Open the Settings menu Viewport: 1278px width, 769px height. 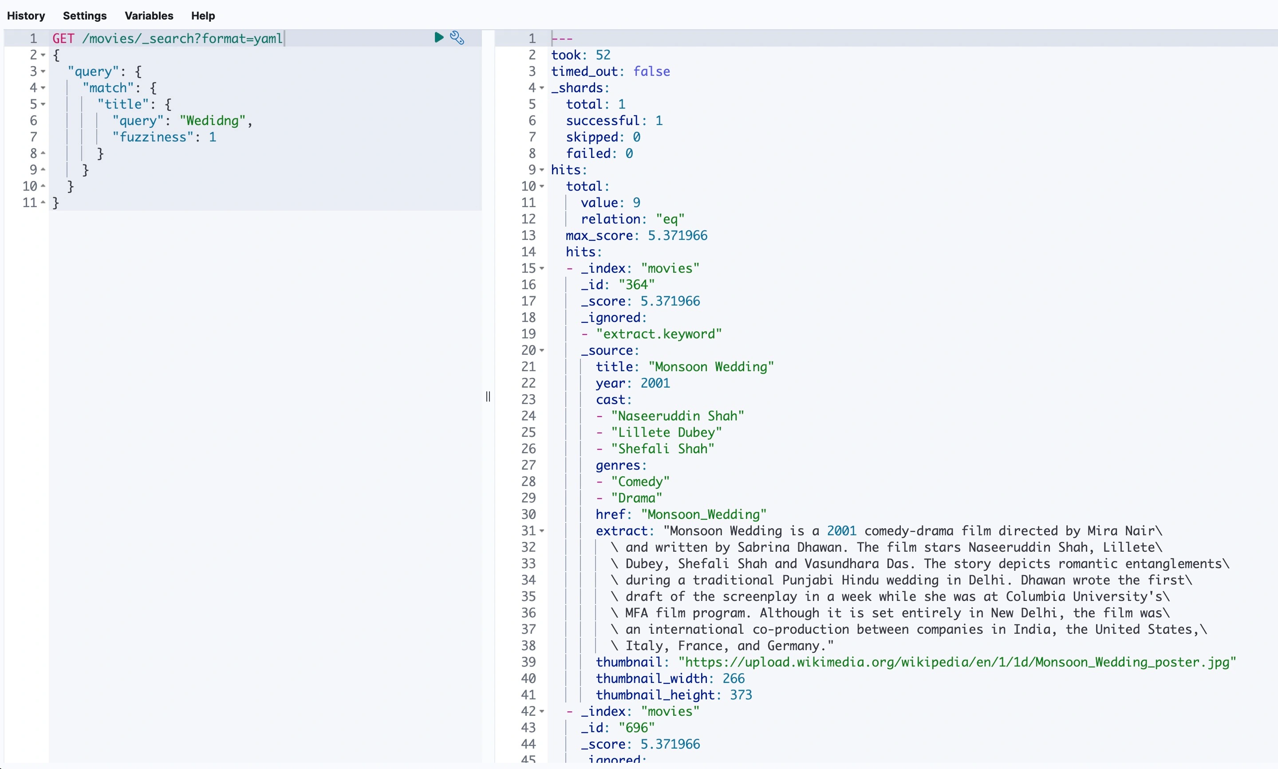[84, 16]
